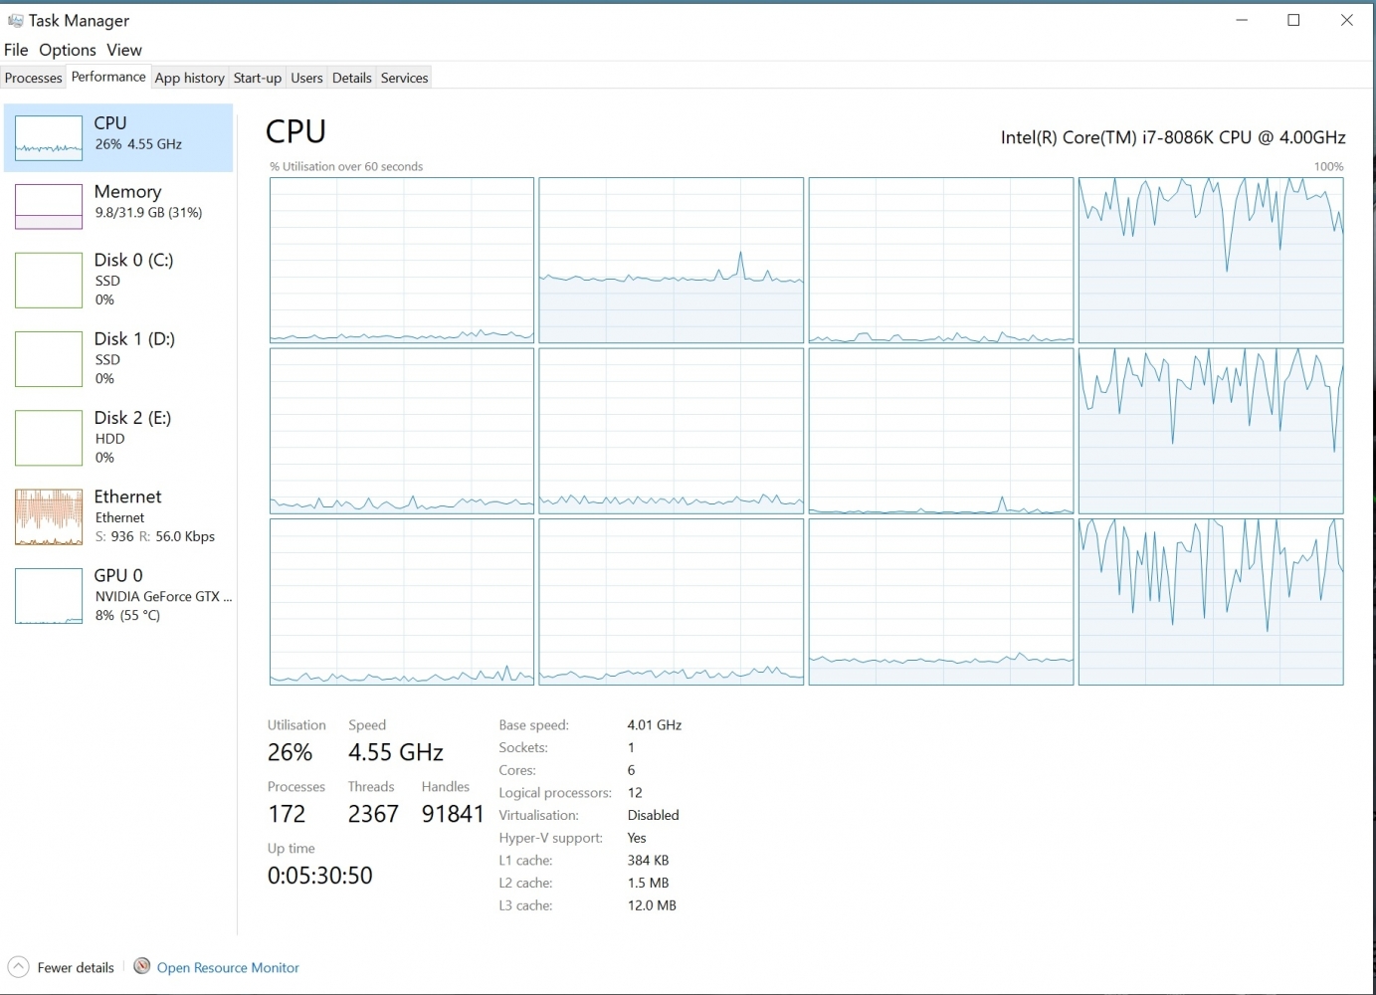Select GPU 0 NVIDIA GeForce GTX entry

click(x=118, y=595)
